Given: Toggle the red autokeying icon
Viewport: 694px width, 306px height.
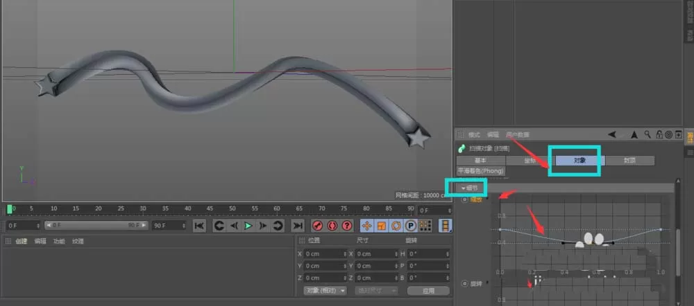Looking at the screenshot, I should (x=332, y=226).
